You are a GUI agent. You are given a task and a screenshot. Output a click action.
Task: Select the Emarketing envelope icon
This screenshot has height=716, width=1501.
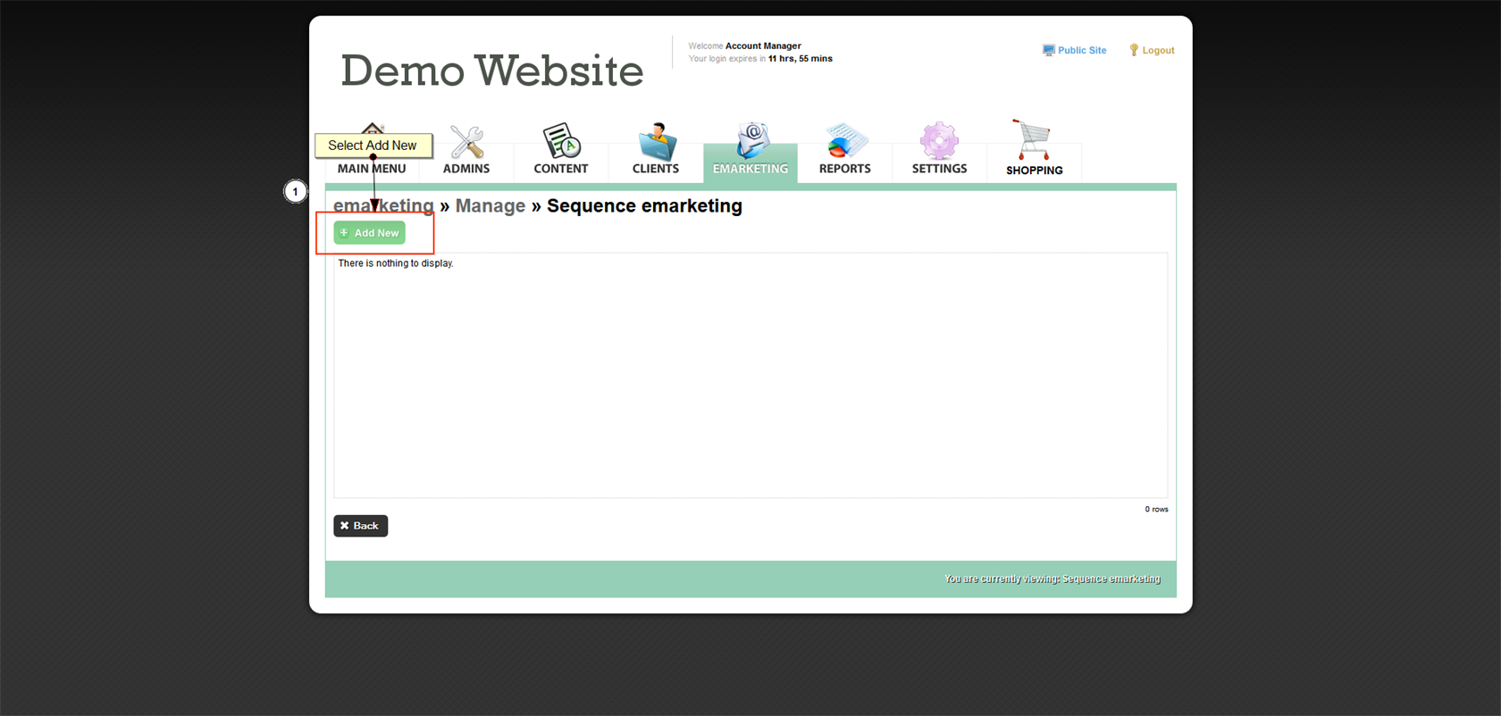(x=751, y=140)
